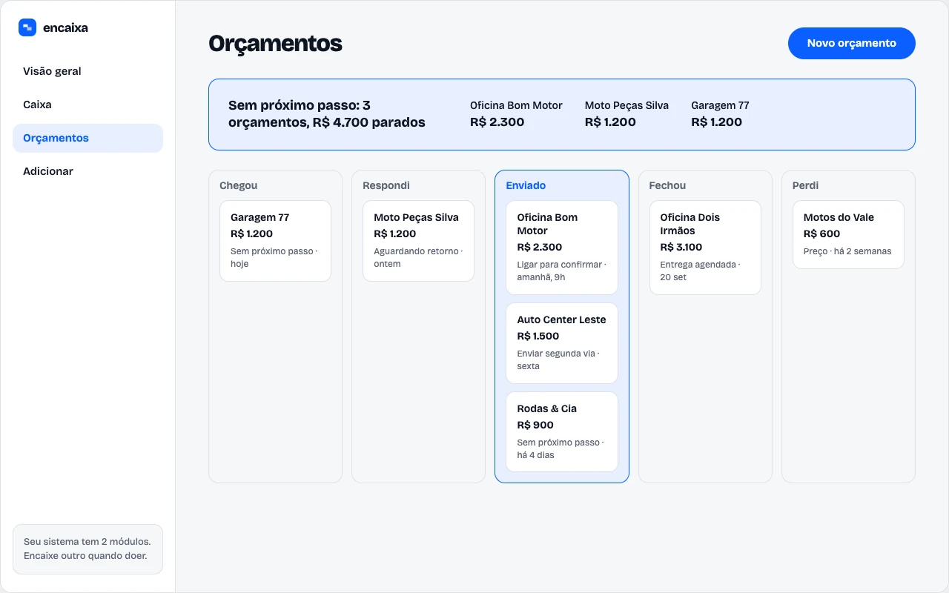Open Oficina Bom Motor in the banner

[516, 114]
